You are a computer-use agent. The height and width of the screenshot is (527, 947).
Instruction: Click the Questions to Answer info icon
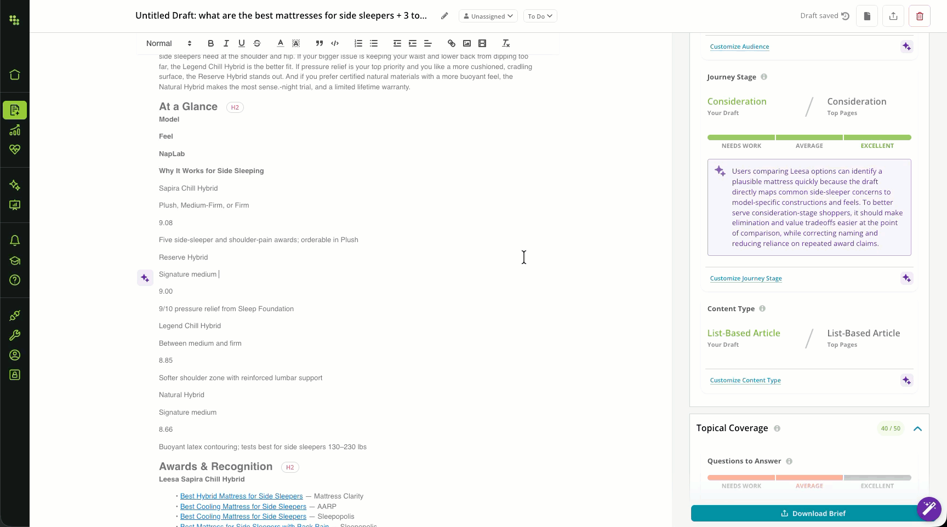[789, 461]
